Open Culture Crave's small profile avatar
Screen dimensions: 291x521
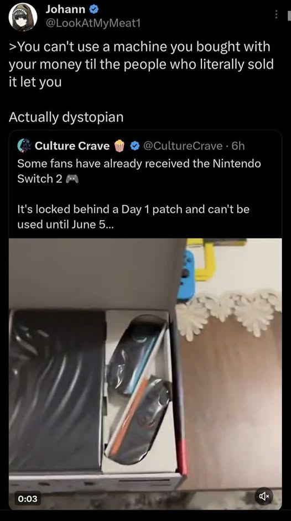click(x=24, y=146)
